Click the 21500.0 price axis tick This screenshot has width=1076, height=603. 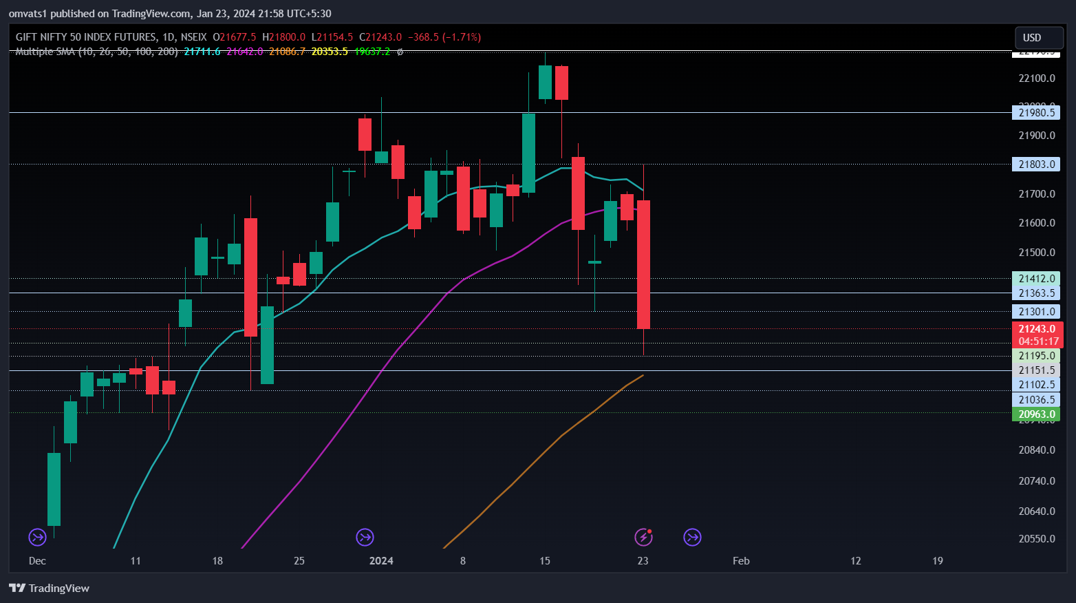coord(1036,253)
